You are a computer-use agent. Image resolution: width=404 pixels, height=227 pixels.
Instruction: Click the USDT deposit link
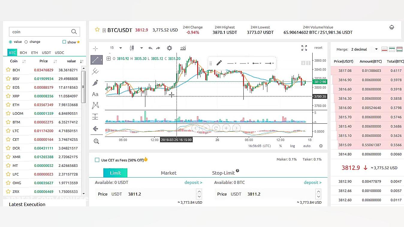pyautogui.click(x=193, y=182)
